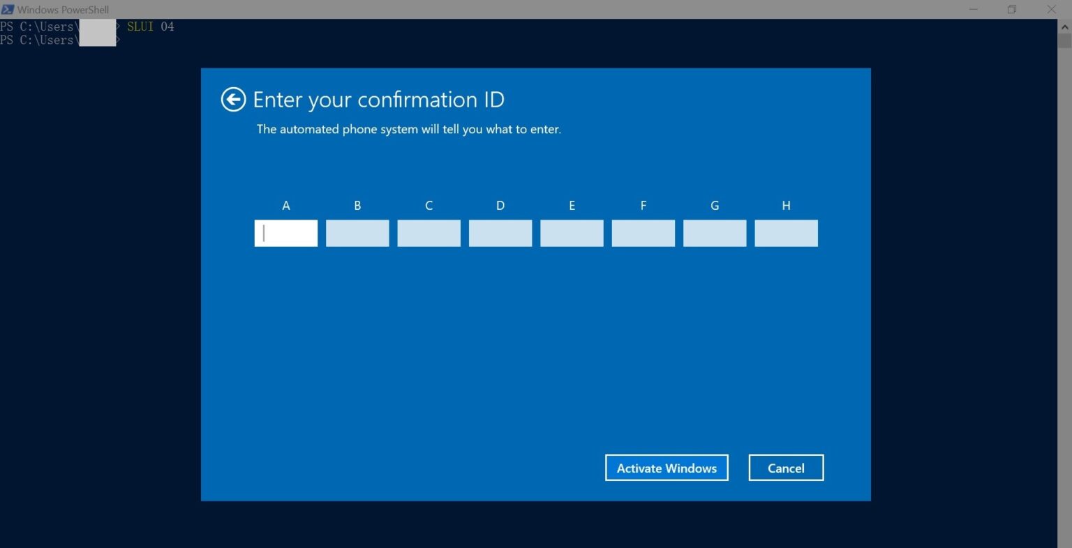Click the Cancel button
1072x548 pixels.
pos(785,468)
